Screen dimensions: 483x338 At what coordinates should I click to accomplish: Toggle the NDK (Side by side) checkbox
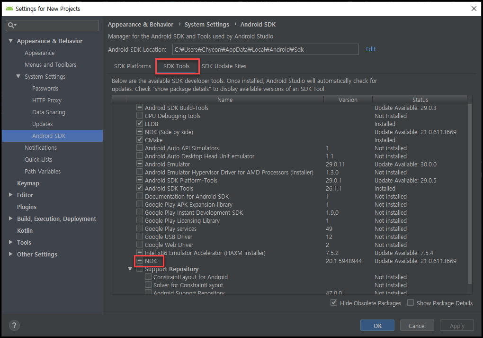click(140, 132)
